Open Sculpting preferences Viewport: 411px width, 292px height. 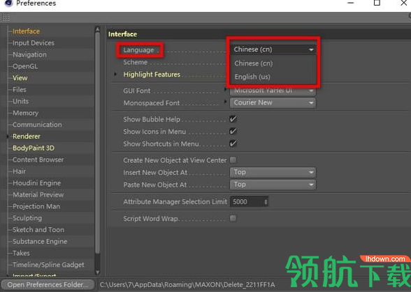pyautogui.click(x=27, y=218)
